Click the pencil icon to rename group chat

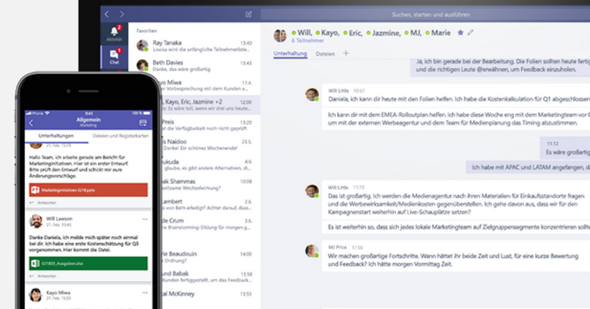pos(471,33)
